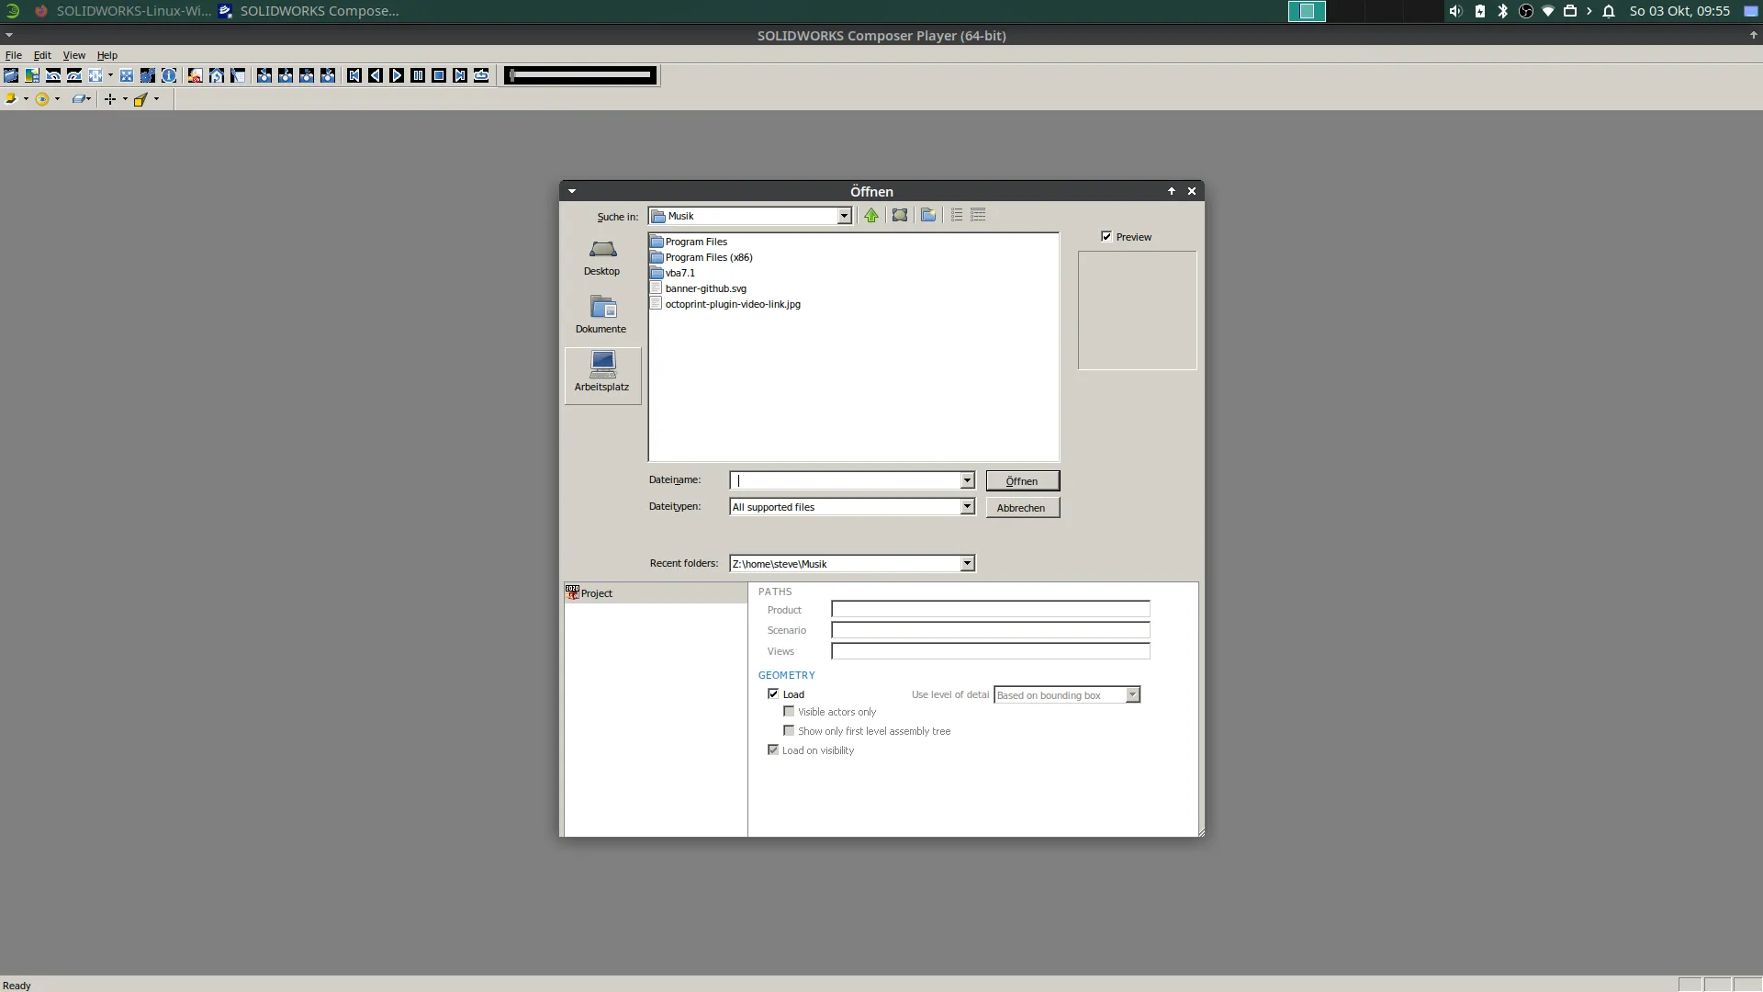Jump to last animation frame

[x=460, y=75]
